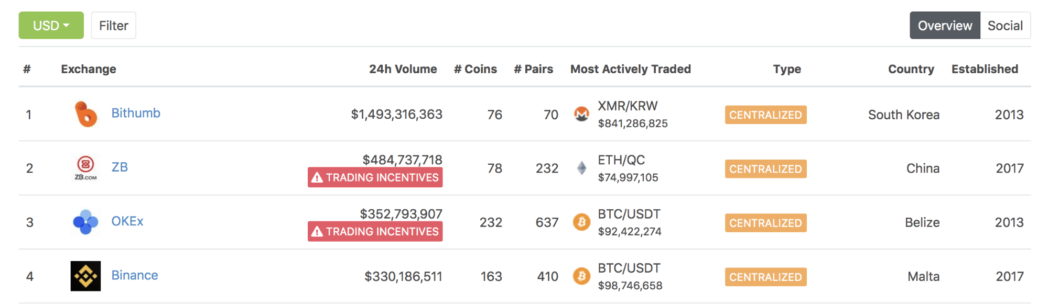Click the Centralized badge in the ZB row
Image resolution: width=1048 pixels, height=305 pixels.
pyautogui.click(x=765, y=169)
